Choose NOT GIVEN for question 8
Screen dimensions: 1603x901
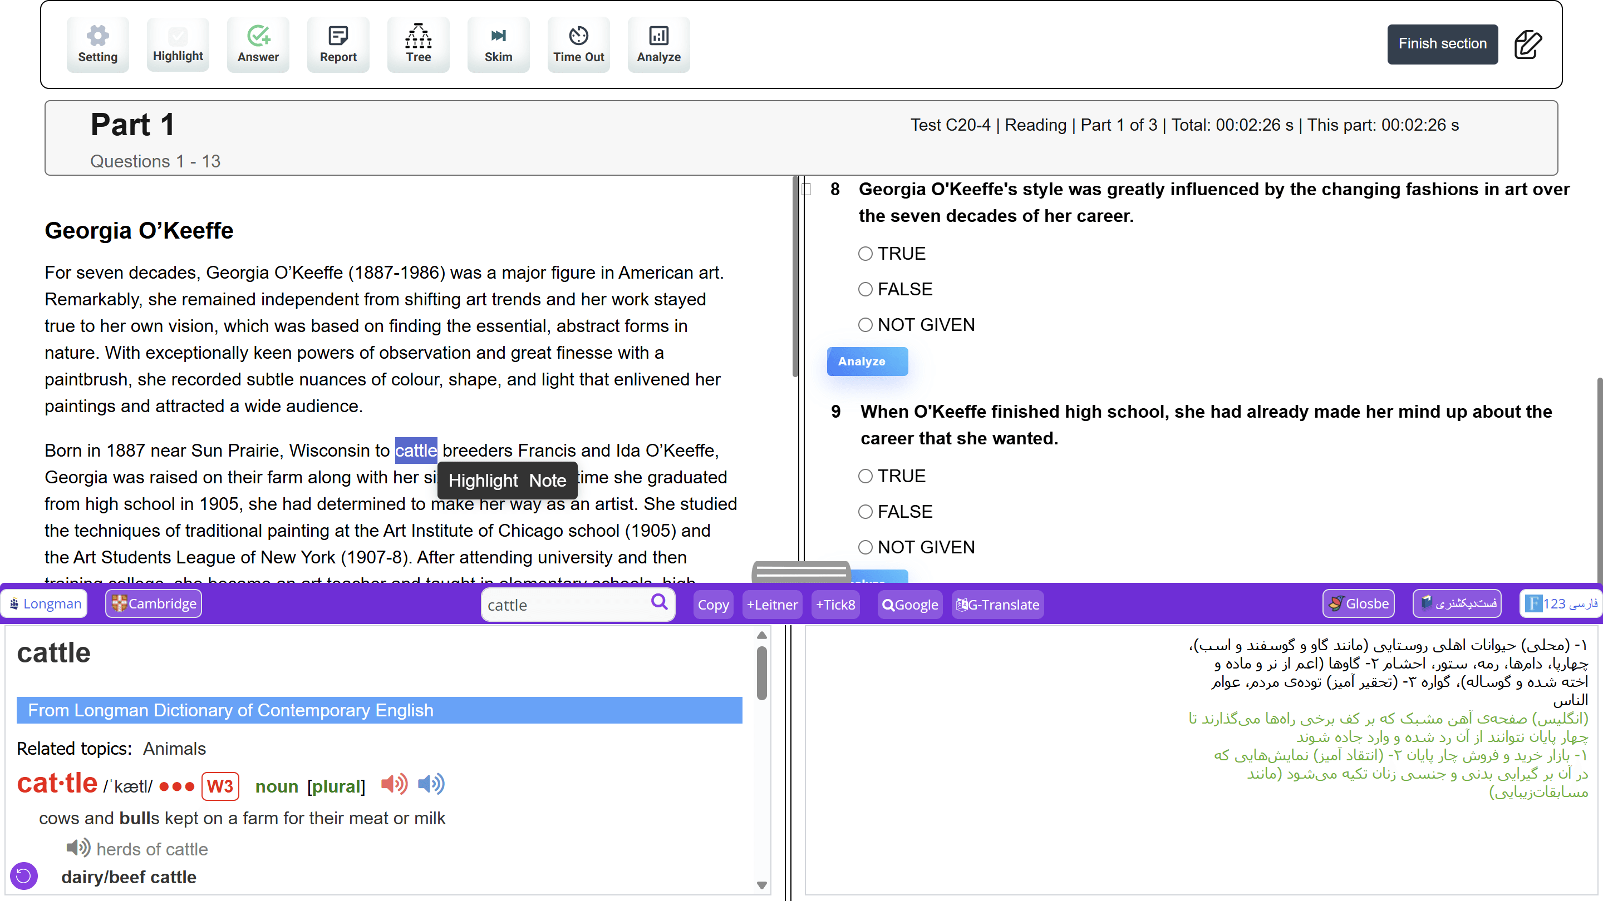pyautogui.click(x=865, y=325)
